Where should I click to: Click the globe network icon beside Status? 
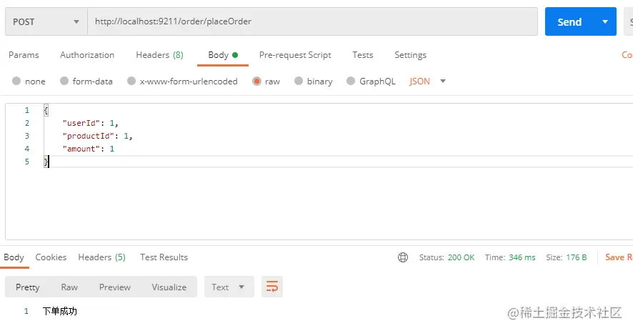pos(402,257)
